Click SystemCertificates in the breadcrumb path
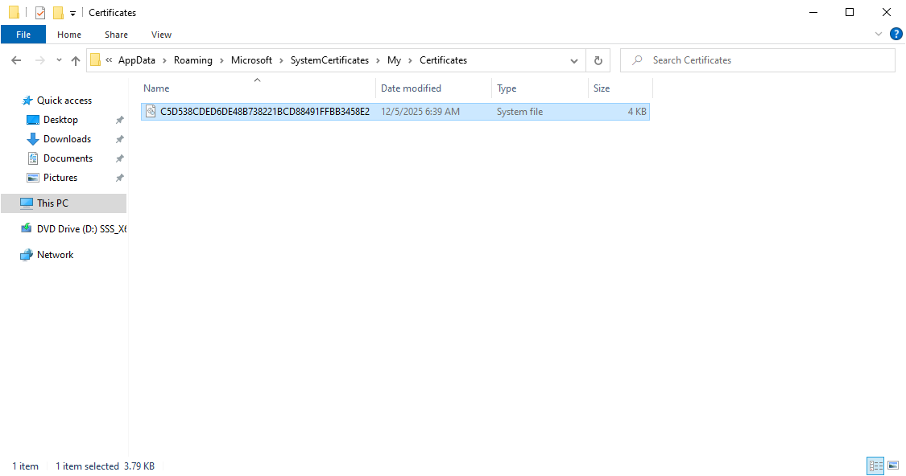Screen dimensions: 906x476 pyautogui.click(x=329, y=60)
